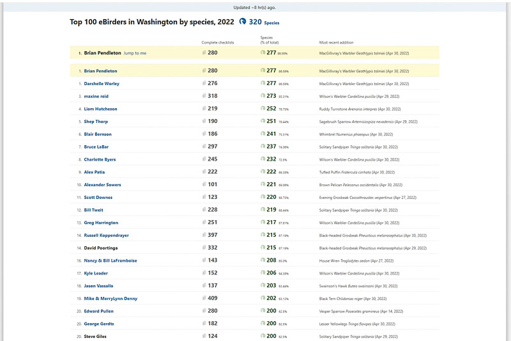Click the Most recent addition column header
This screenshot has width=511, height=341.
click(x=336, y=42)
